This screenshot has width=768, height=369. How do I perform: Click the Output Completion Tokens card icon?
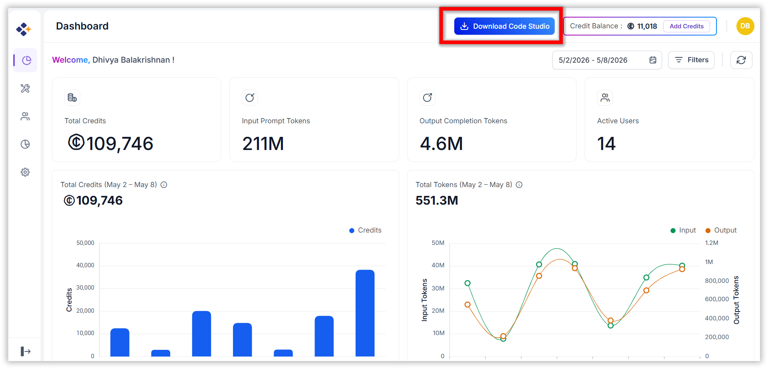[x=428, y=98]
